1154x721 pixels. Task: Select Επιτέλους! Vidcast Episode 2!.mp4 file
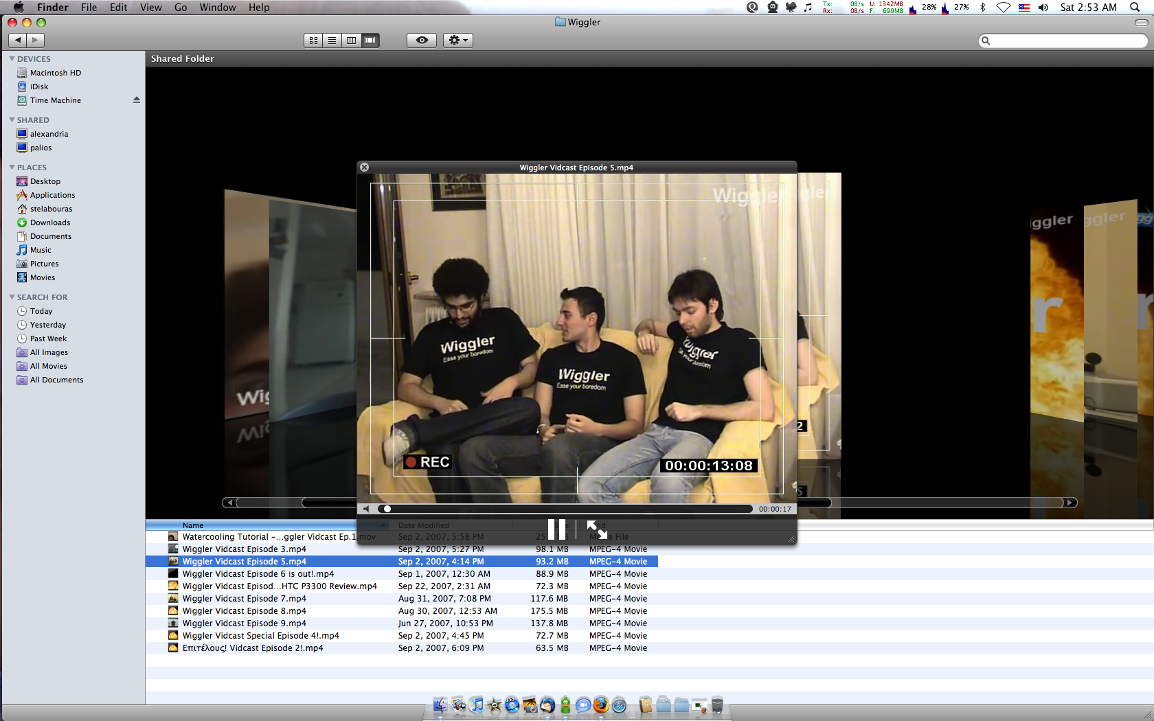pyautogui.click(x=252, y=648)
